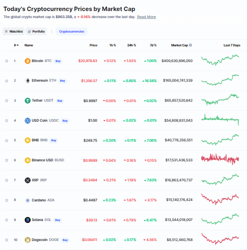The image size is (247, 250).
Task: Toggle the watchlist star for Dogecoin
Action: coord(7,240)
